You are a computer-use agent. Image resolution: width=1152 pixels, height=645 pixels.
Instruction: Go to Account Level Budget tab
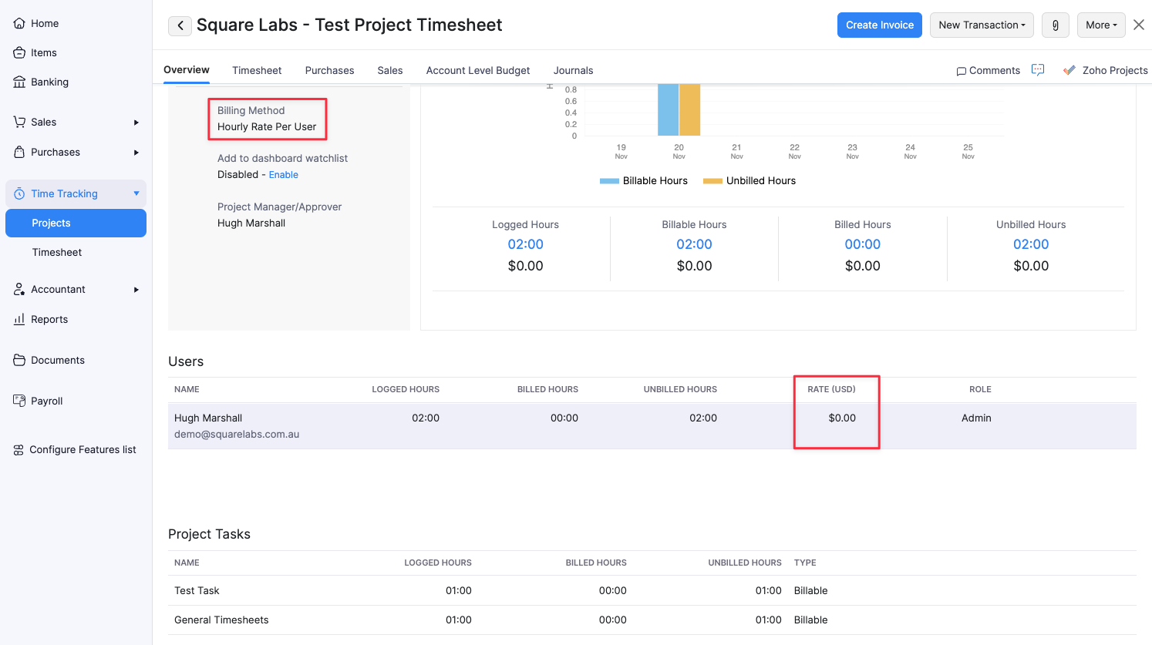(478, 70)
